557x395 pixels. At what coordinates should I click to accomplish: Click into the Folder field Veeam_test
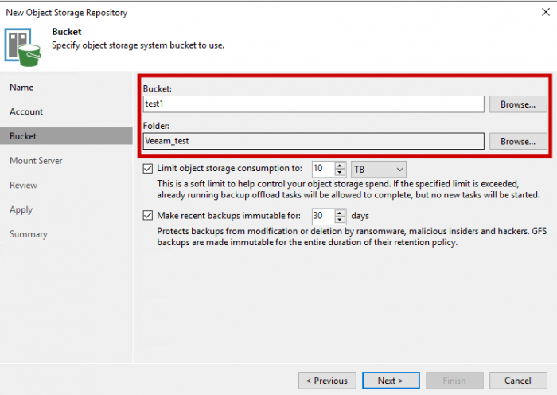point(314,141)
